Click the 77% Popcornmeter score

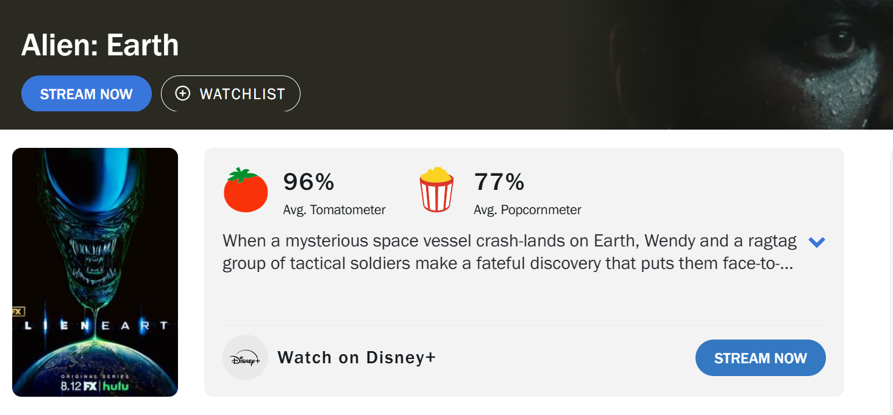pos(499,182)
